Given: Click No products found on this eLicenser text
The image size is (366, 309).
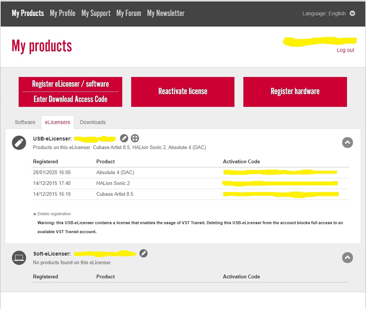Looking at the screenshot, I should coord(72,263).
